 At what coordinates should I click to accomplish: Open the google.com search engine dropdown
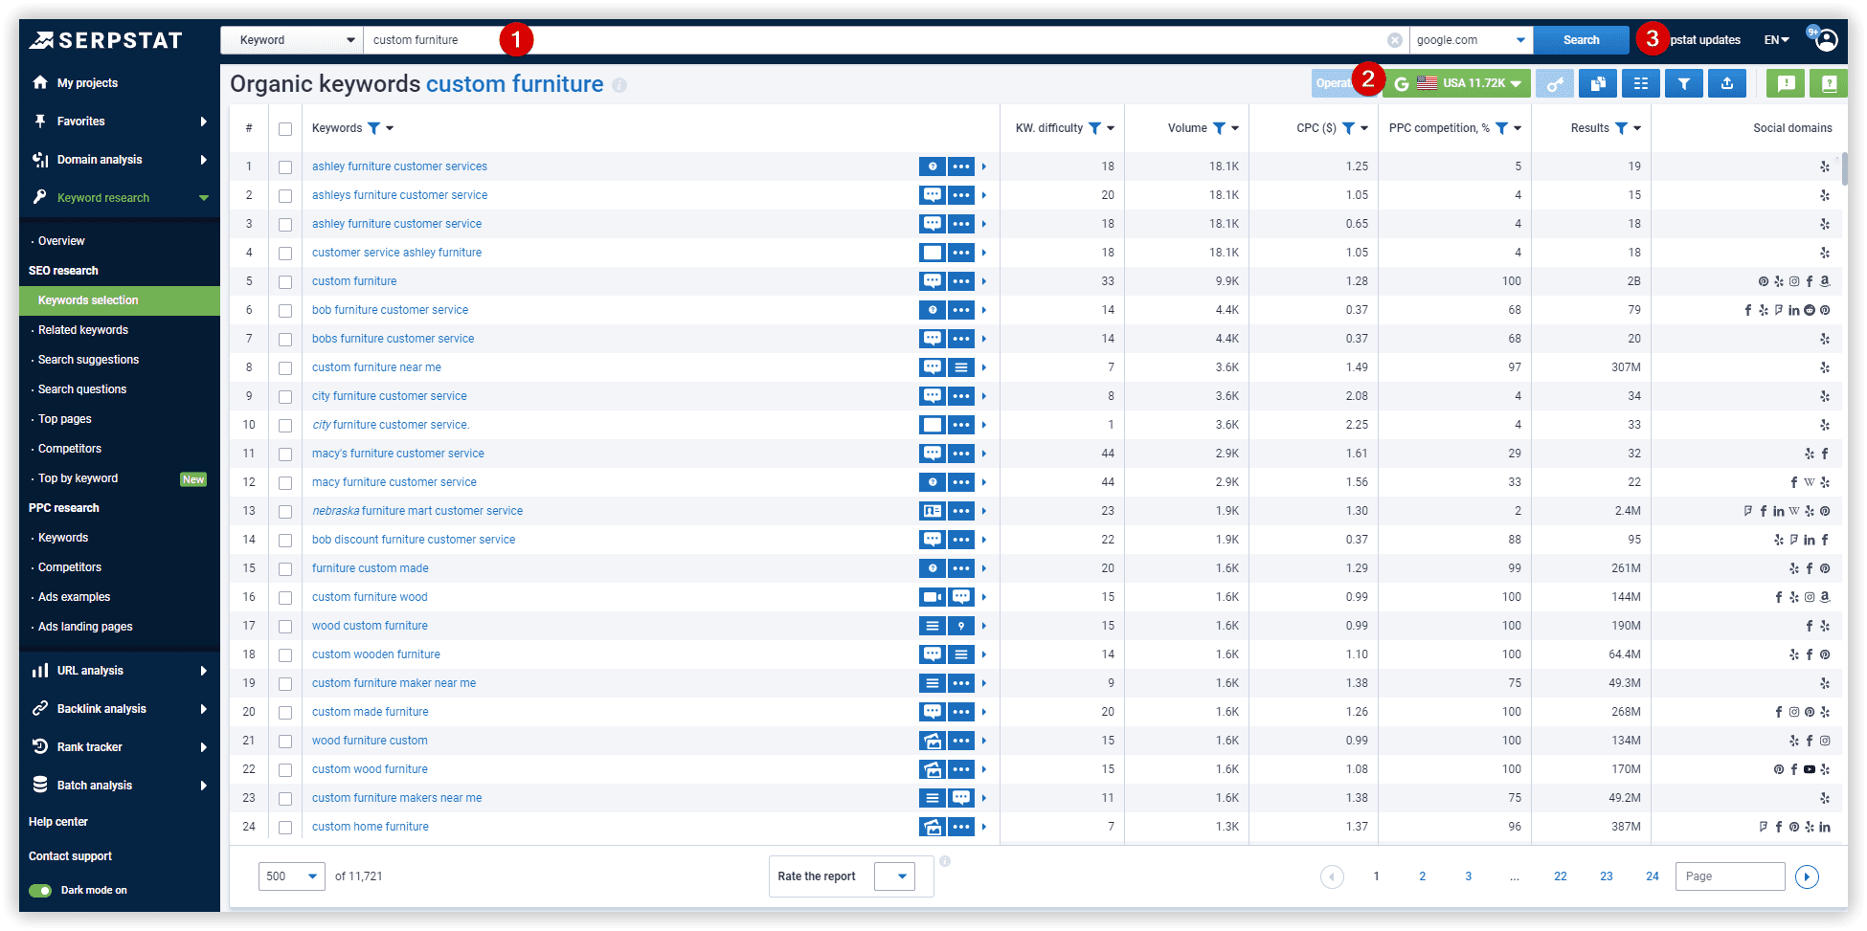pyautogui.click(x=1472, y=39)
